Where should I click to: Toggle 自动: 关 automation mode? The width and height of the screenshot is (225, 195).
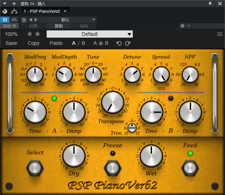pyautogui.click(x=9, y=26)
